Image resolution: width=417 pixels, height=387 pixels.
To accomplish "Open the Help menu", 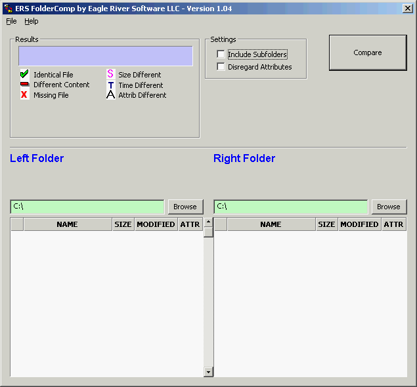I will coord(32,21).
